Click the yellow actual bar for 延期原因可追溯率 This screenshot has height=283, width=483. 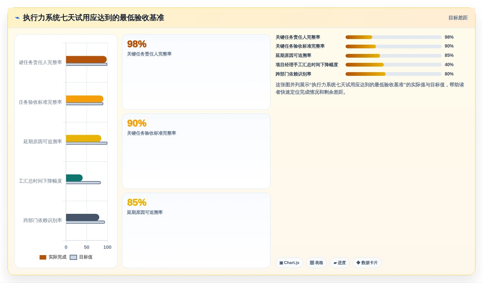[84, 138]
